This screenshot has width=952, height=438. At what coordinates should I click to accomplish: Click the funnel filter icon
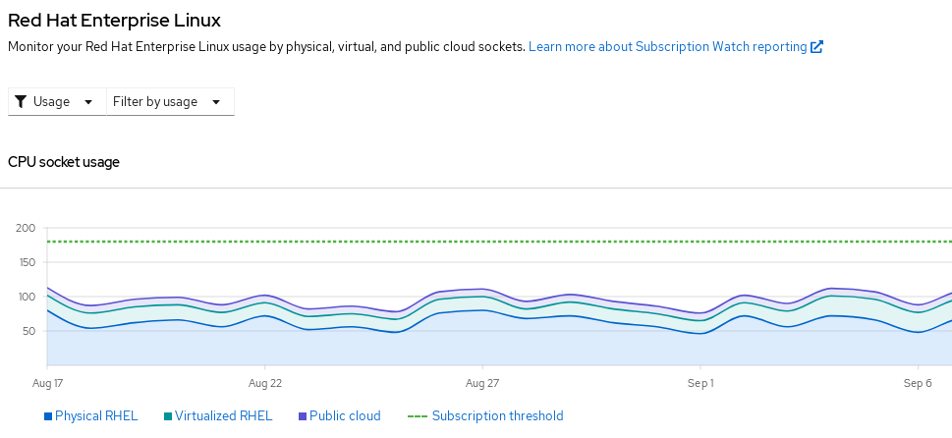click(21, 101)
